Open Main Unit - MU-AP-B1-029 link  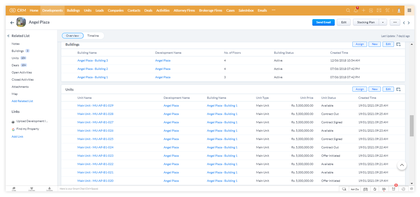95,106
